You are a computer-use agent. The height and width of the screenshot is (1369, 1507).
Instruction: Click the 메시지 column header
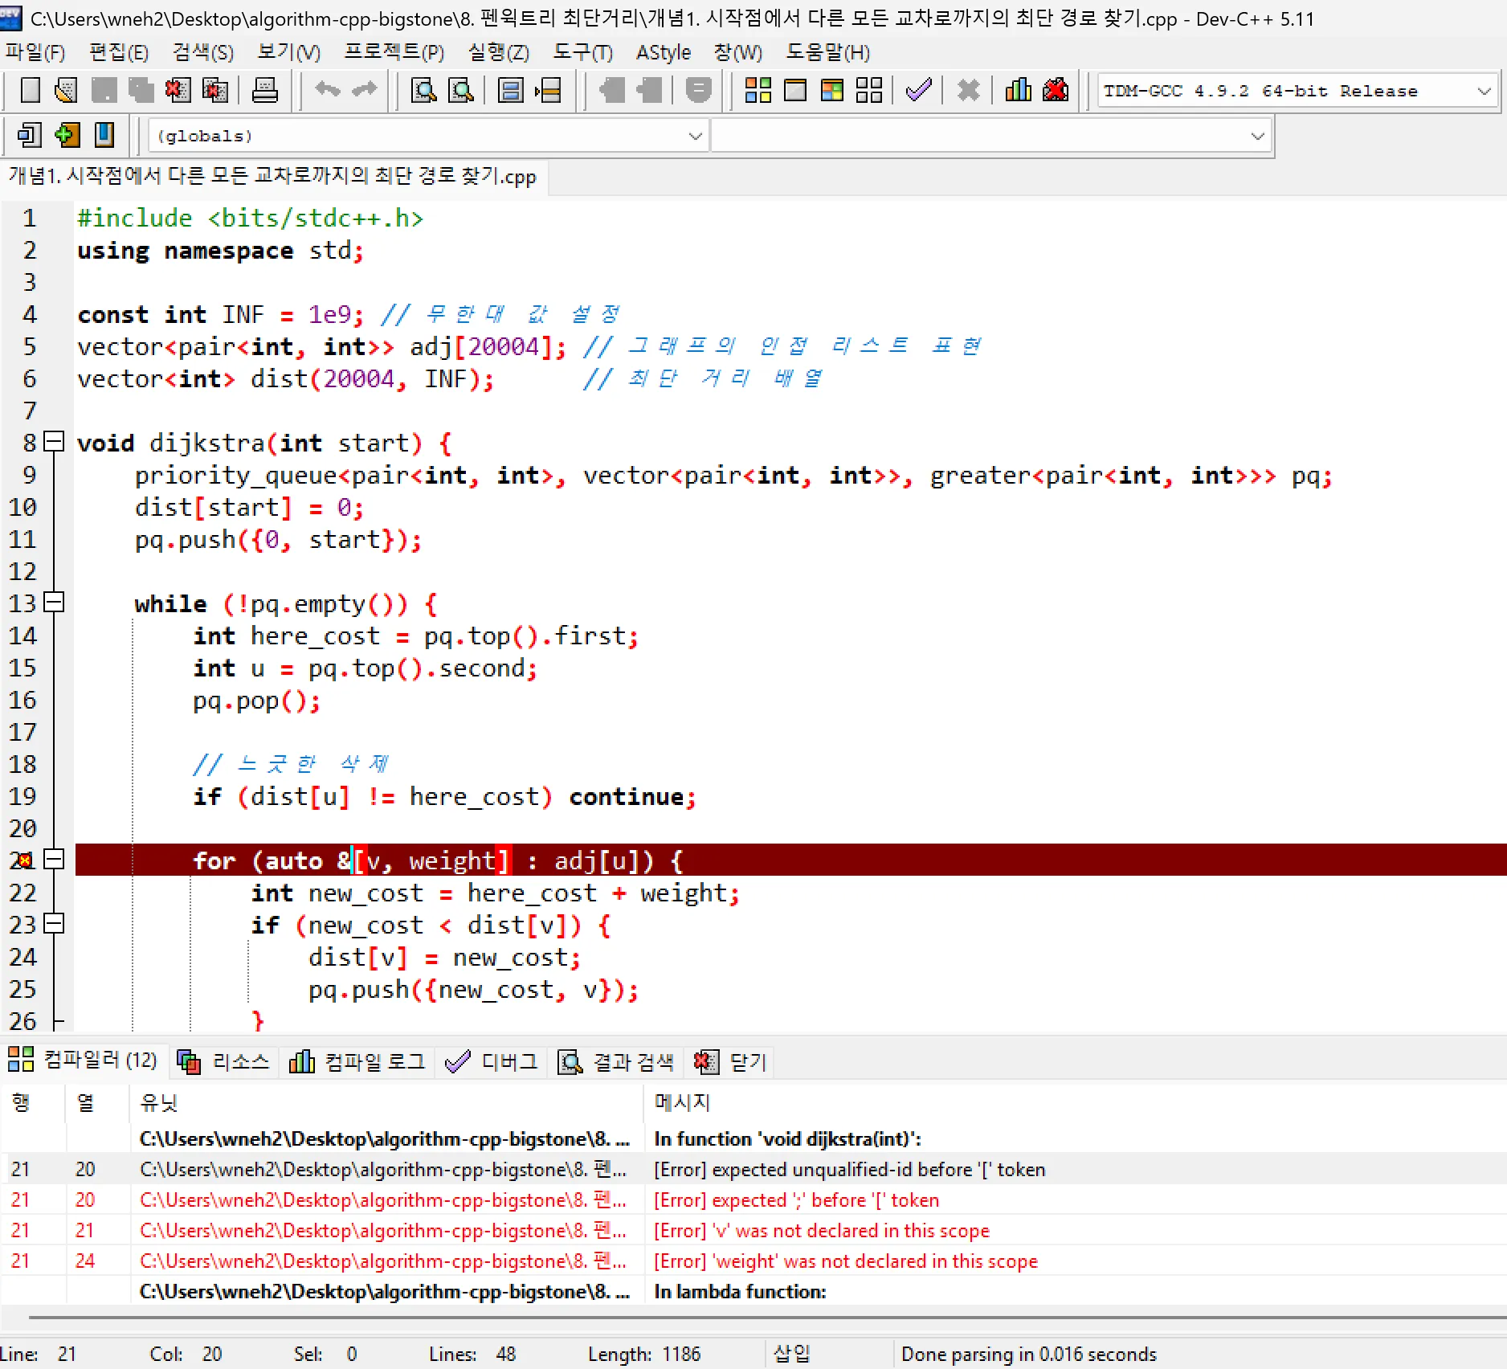(1075, 1102)
